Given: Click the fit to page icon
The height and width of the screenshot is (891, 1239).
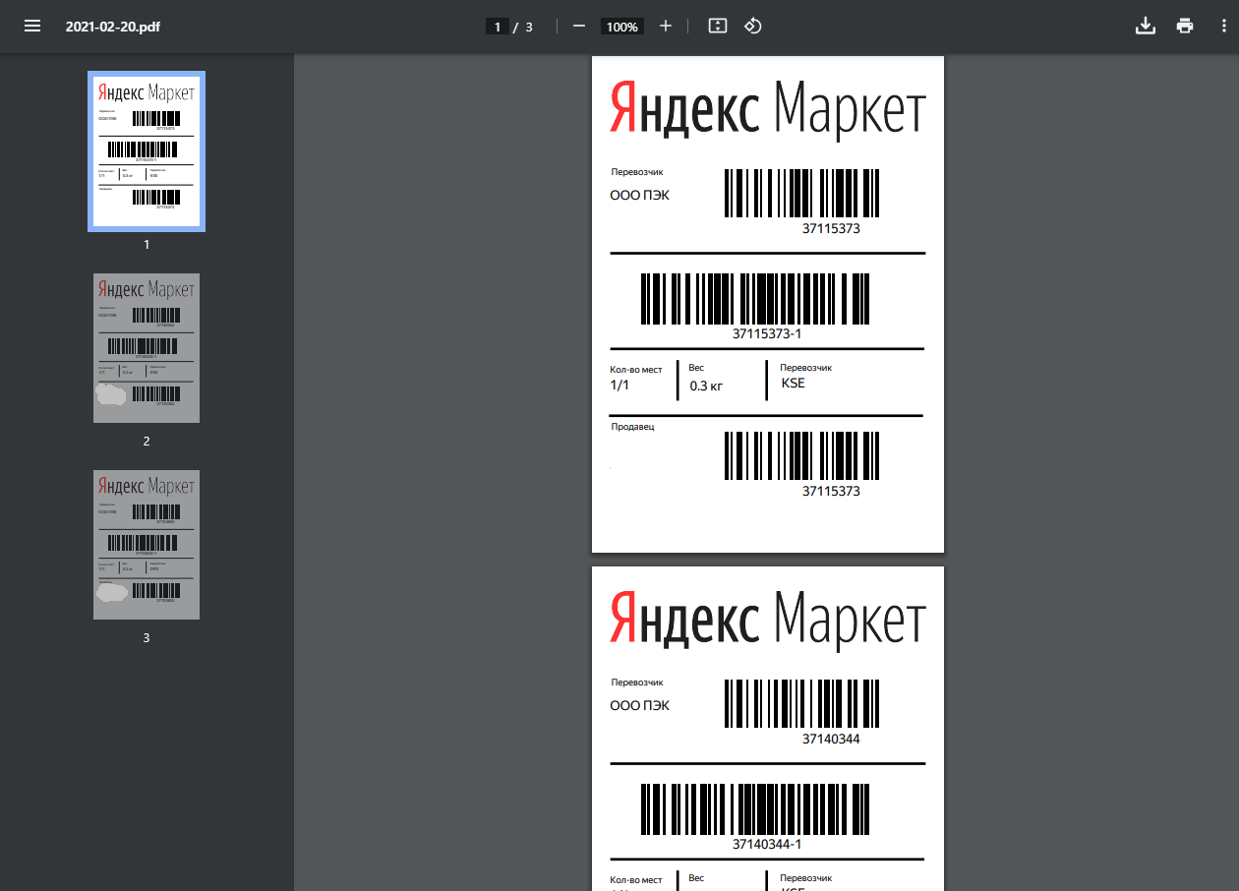Looking at the screenshot, I should [718, 27].
